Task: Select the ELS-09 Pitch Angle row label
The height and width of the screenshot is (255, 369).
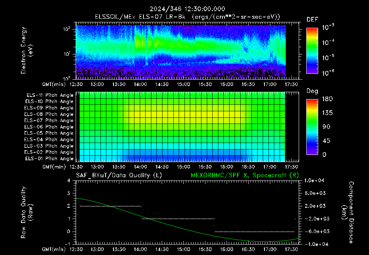Action: [x=49, y=108]
